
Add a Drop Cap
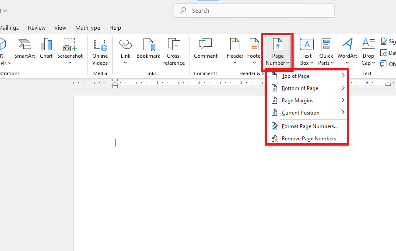368,52
